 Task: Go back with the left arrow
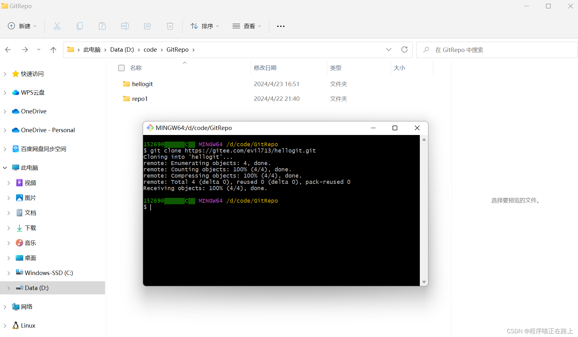point(8,49)
